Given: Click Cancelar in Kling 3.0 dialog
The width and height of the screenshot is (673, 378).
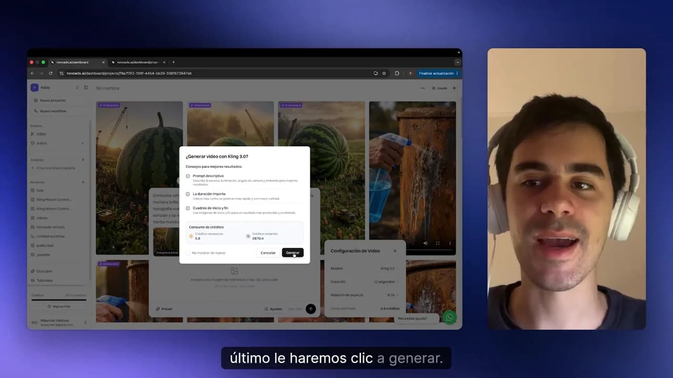Looking at the screenshot, I should point(268,253).
